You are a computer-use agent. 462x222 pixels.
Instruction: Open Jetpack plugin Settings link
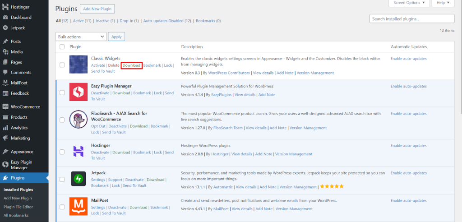98,180
